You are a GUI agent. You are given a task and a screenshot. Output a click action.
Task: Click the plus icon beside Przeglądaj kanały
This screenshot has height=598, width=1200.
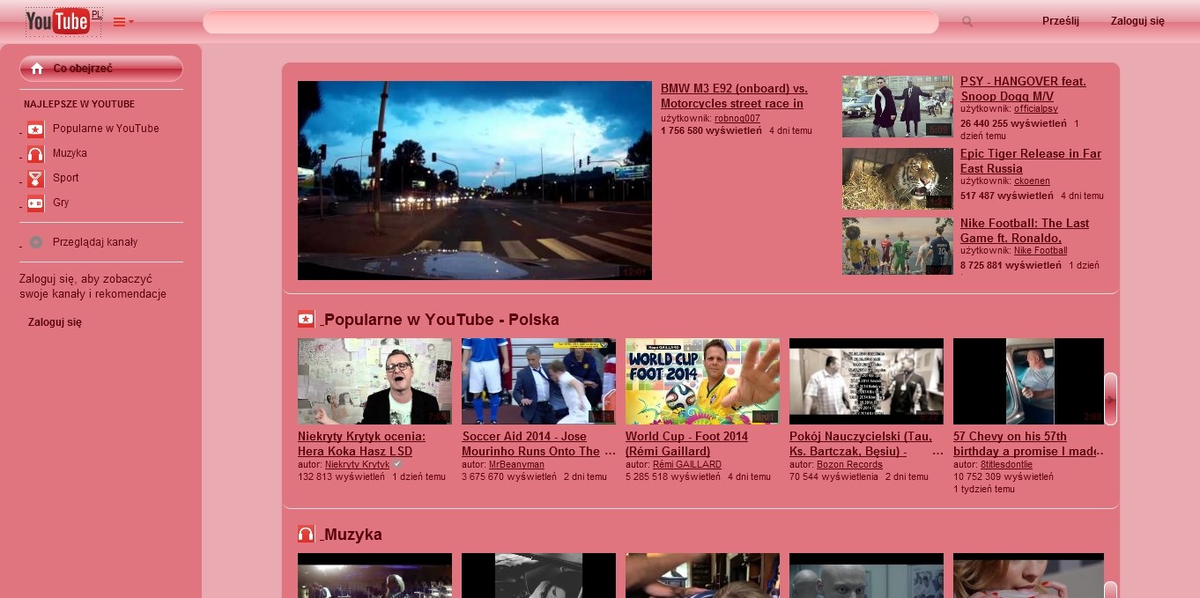point(35,241)
